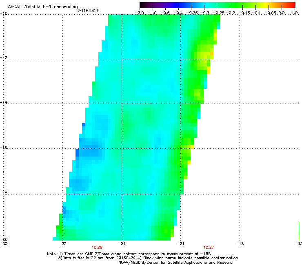Click the -0.4 color scale label

click(178, 13)
